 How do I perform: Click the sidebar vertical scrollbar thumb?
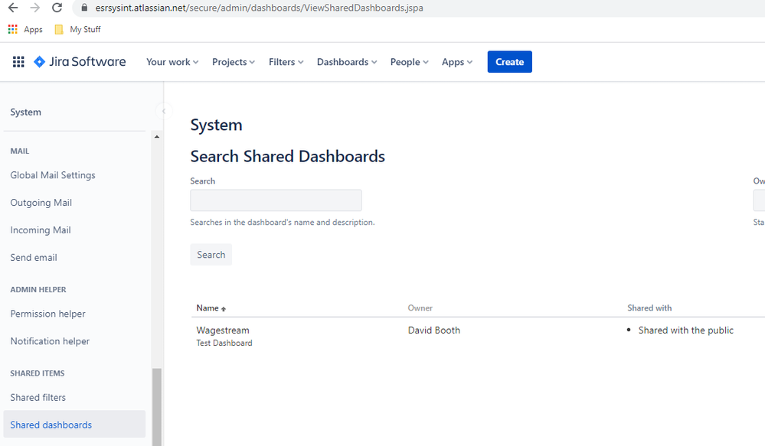pyautogui.click(x=157, y=407)
